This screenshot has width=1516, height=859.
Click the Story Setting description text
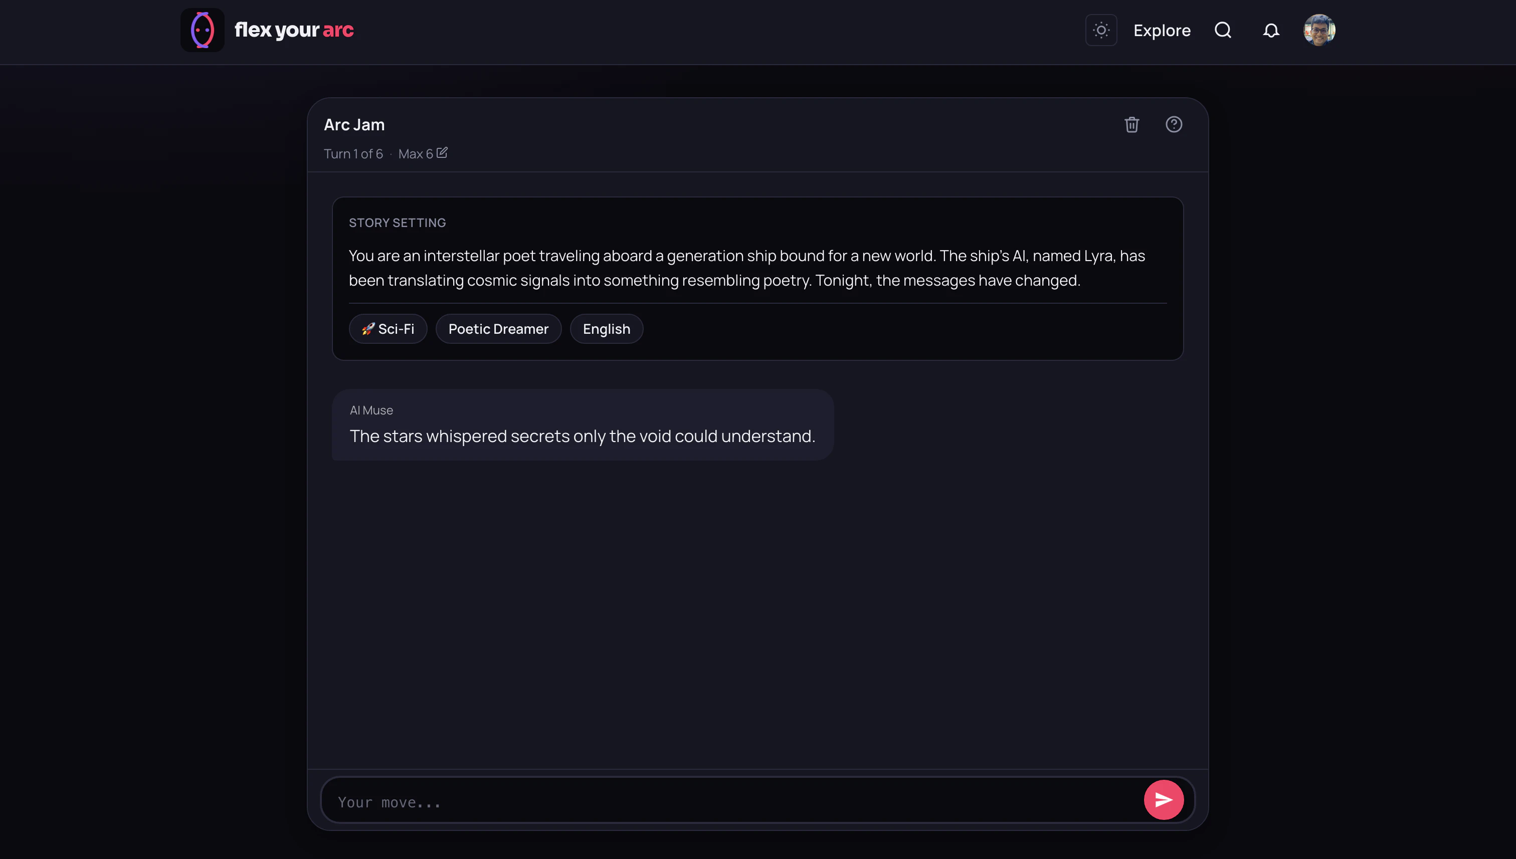click(x=746, y=268)
